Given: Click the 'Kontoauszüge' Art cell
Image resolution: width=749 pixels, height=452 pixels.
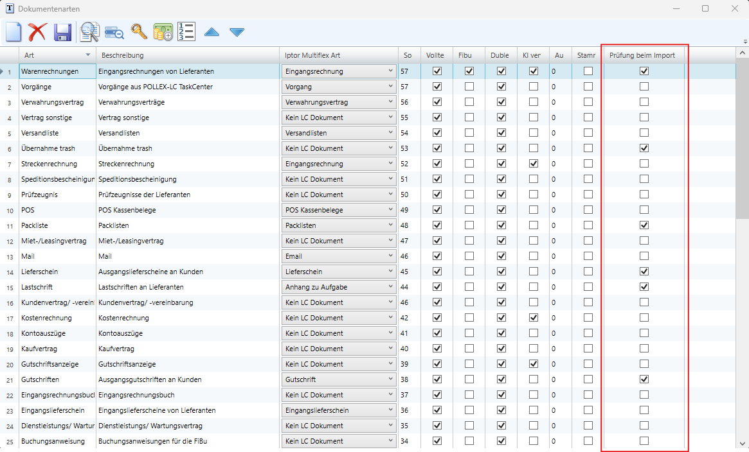Looking at the screenshot, I should [x=57, y=333].
